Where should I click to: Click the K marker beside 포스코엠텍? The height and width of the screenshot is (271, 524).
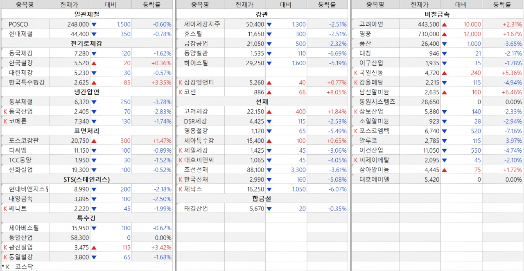356,131
